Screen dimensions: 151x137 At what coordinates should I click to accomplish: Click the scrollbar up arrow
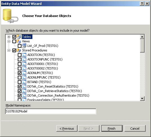point(142,37)
